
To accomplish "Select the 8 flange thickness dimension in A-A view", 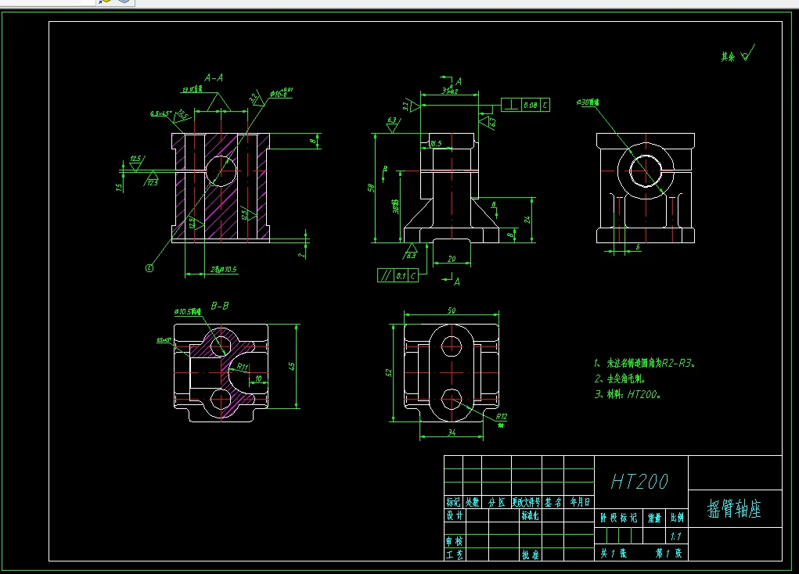I will click(313, 141).
